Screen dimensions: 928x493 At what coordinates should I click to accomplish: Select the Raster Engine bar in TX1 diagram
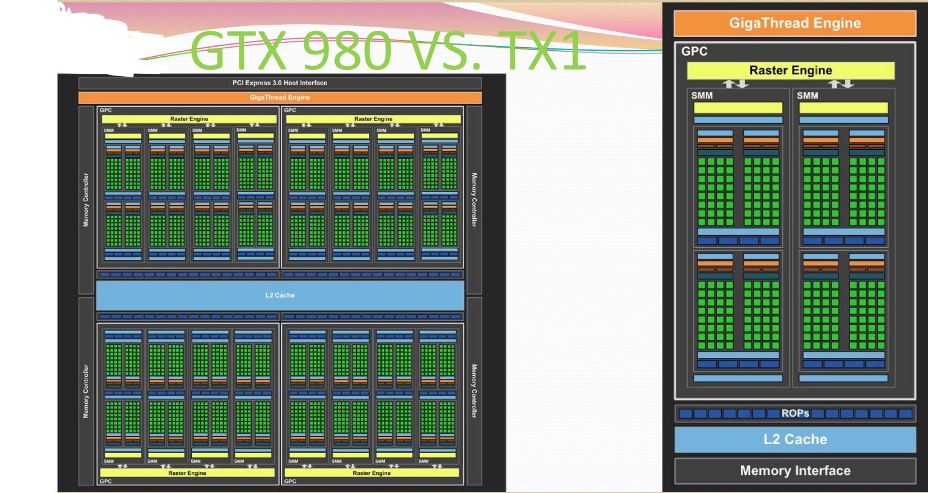click(x=791, y=71)
